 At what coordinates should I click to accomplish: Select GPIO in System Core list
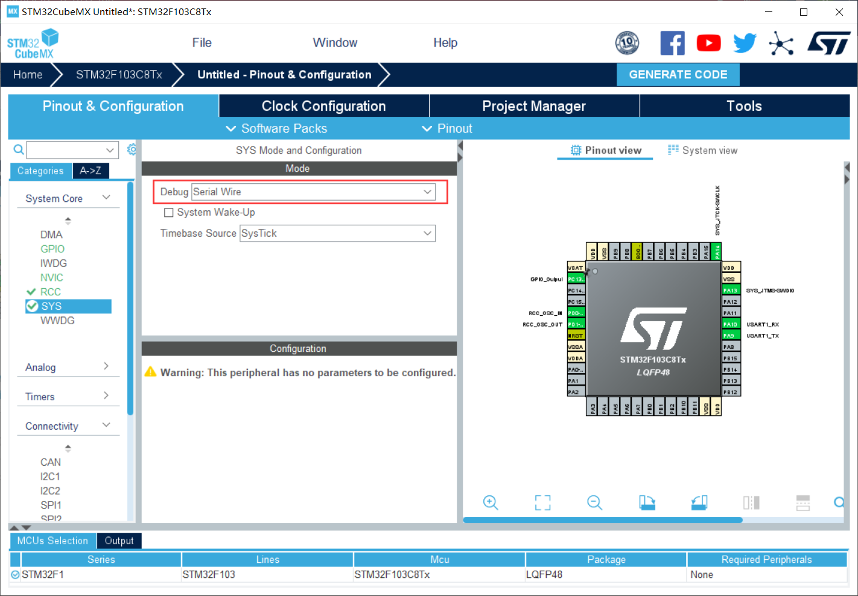click(52, 249)
